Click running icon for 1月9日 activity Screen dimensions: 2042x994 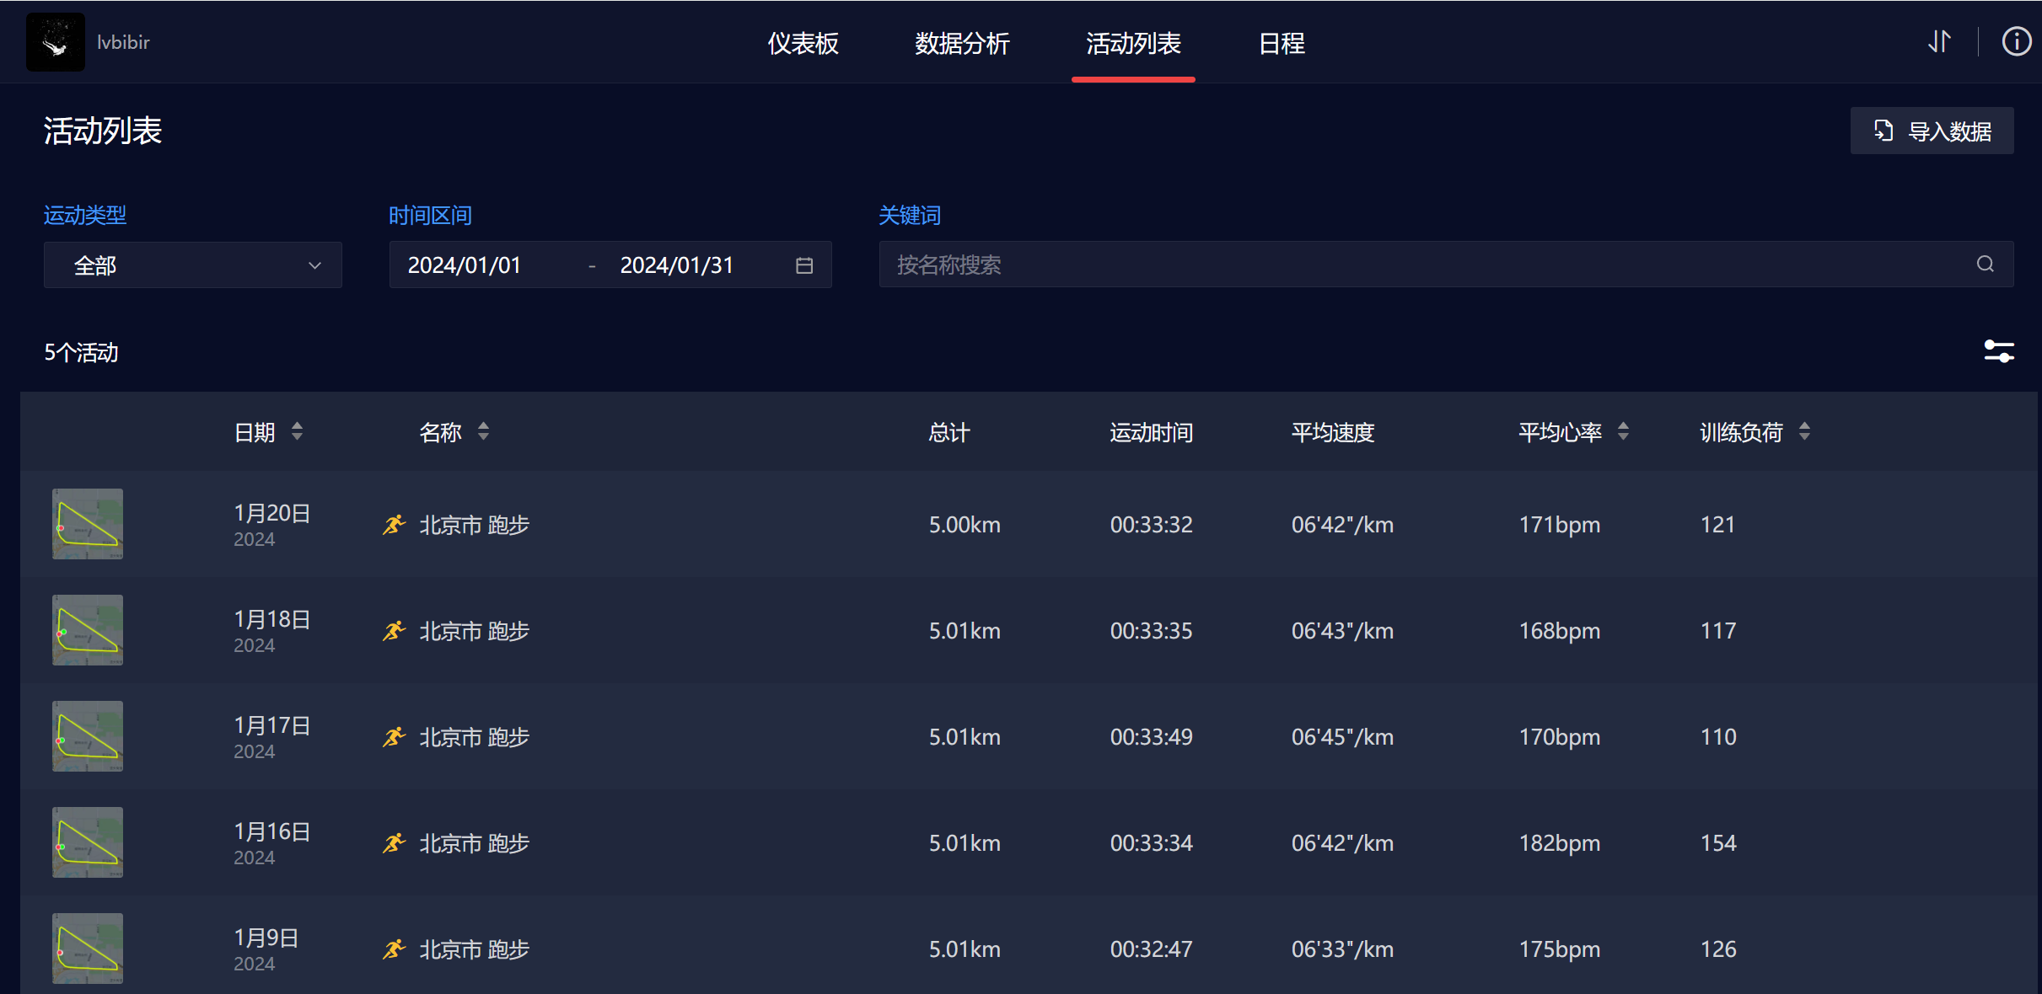[395, 949]
